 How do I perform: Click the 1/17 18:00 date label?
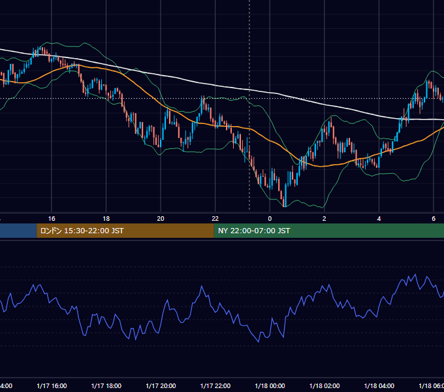click(x=106, y=386)
